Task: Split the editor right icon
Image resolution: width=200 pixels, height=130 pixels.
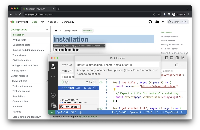Action: pyautogui.click(x=177, y=65)
